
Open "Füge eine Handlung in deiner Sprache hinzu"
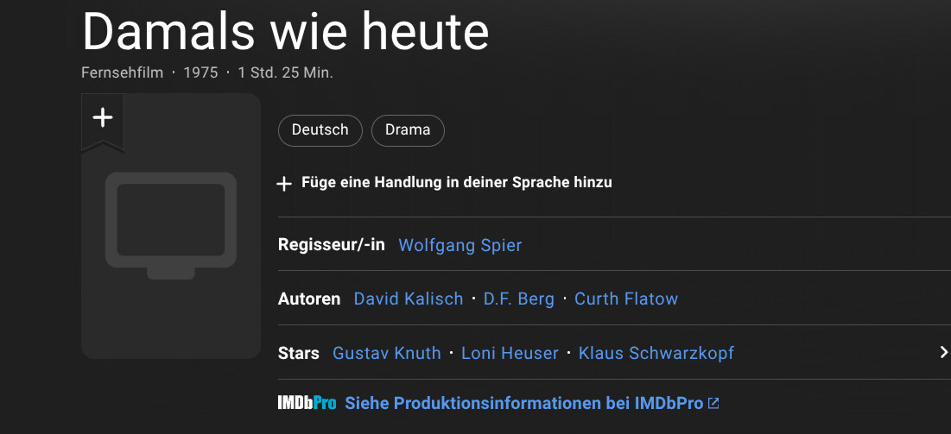(456, 183)
